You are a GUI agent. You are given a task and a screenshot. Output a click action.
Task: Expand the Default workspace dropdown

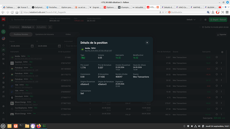(x=191, y=20)
